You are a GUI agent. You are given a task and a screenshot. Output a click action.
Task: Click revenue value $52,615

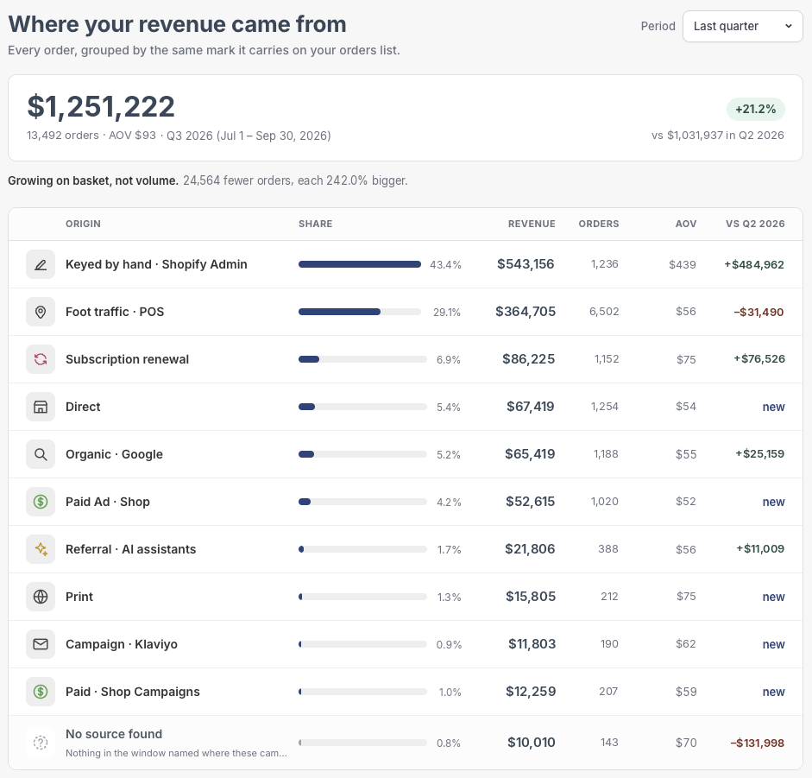531,502
